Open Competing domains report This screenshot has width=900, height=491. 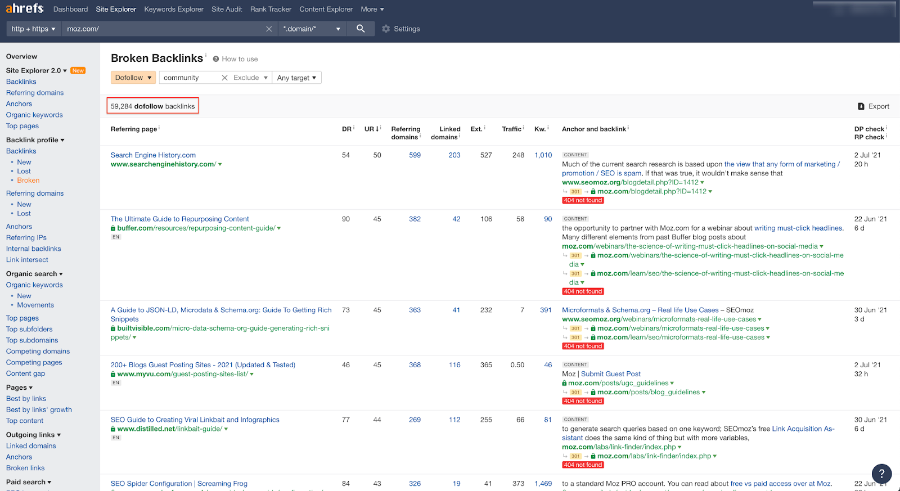38,352
